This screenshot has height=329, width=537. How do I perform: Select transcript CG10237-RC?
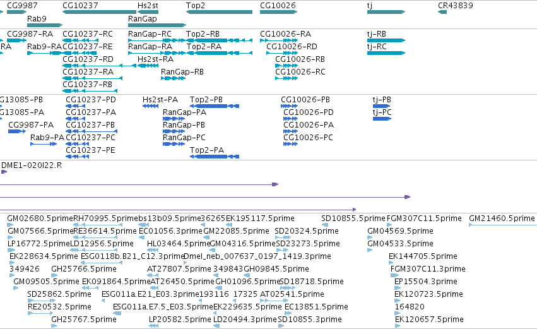tap(81, 40)
